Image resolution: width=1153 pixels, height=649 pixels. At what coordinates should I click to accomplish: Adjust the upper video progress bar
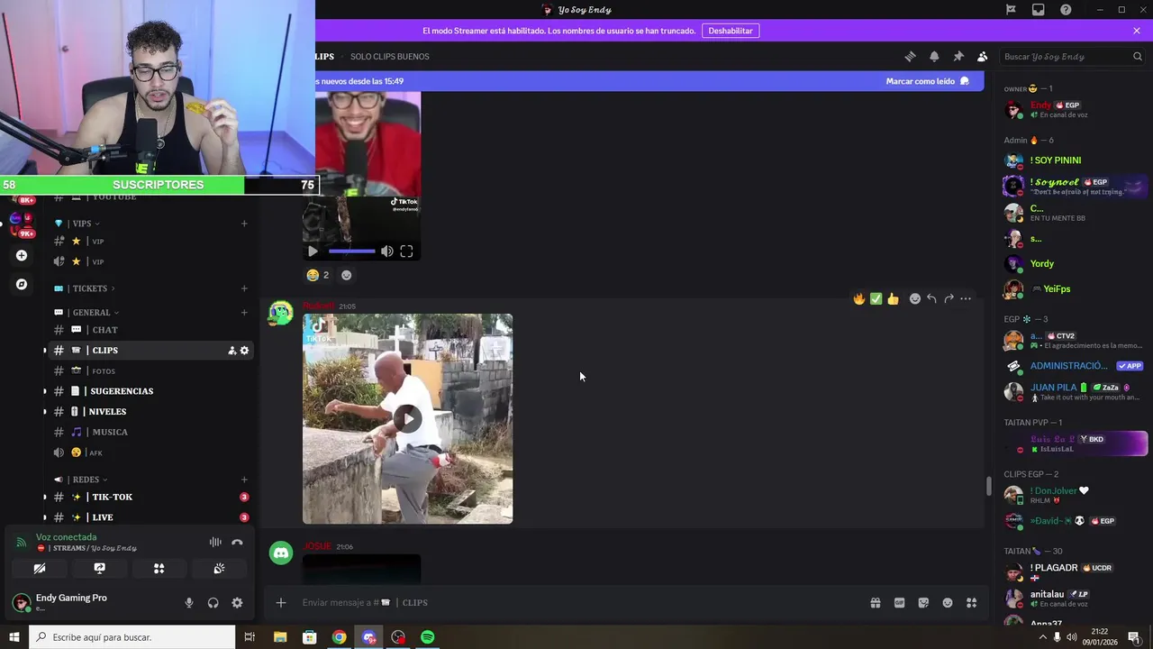351,251
